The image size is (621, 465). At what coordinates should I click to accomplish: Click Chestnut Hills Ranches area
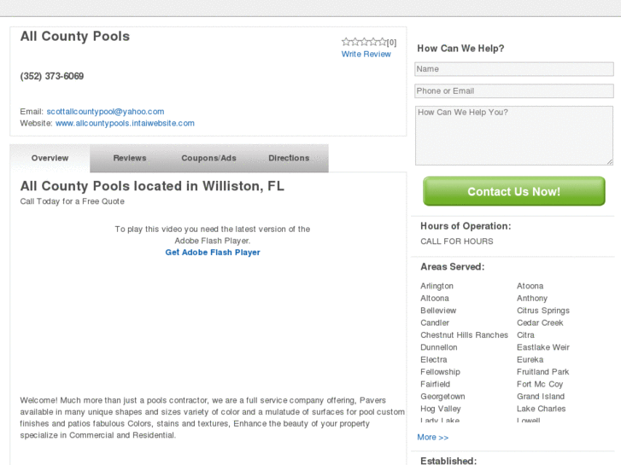[464, 335]
